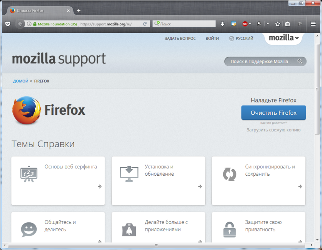
Task: Click the green padlock for Mozilla Foundation
Action: [35, 24]
